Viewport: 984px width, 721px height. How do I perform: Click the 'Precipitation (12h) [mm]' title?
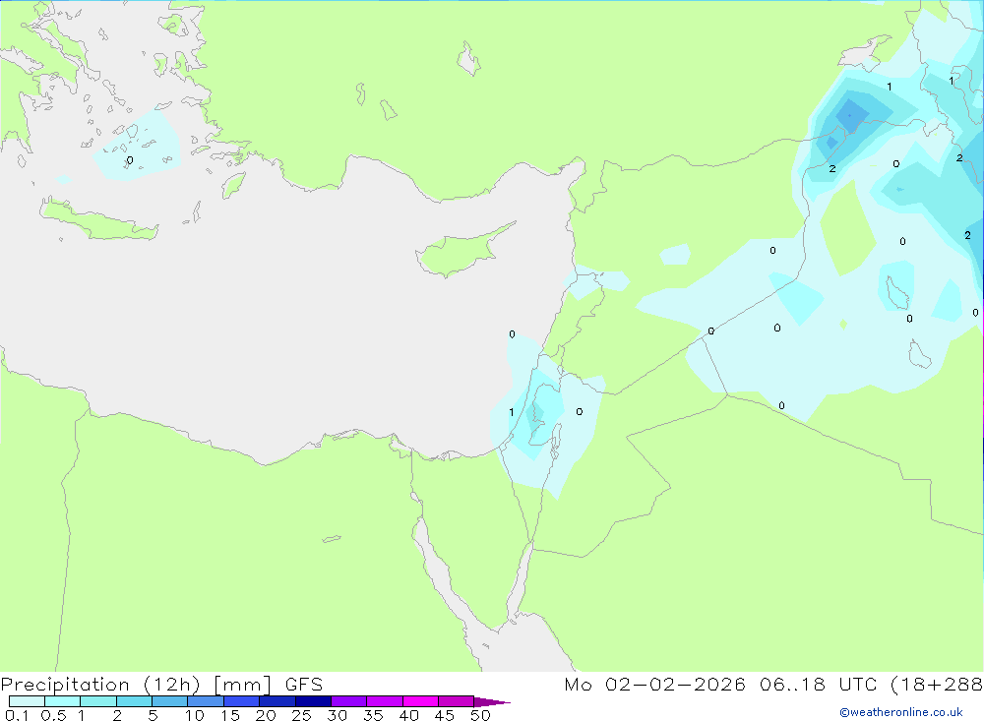136,685
